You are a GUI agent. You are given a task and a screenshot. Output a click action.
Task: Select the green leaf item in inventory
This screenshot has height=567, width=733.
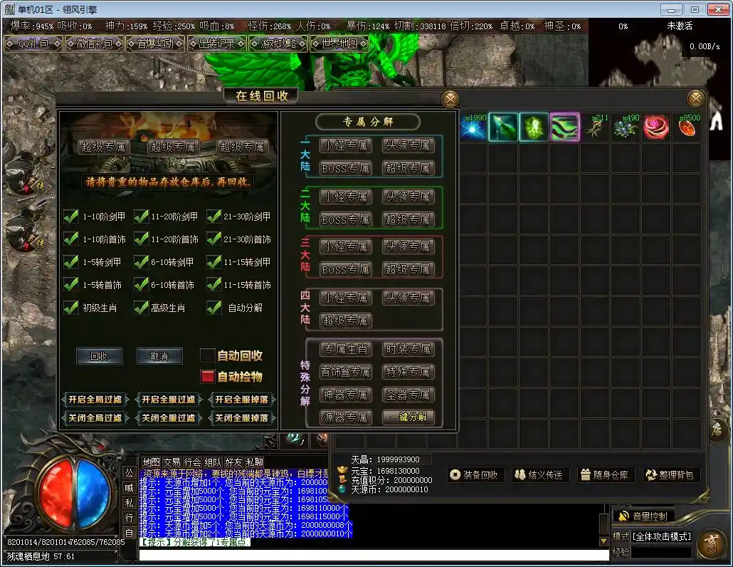coord(503,127)
